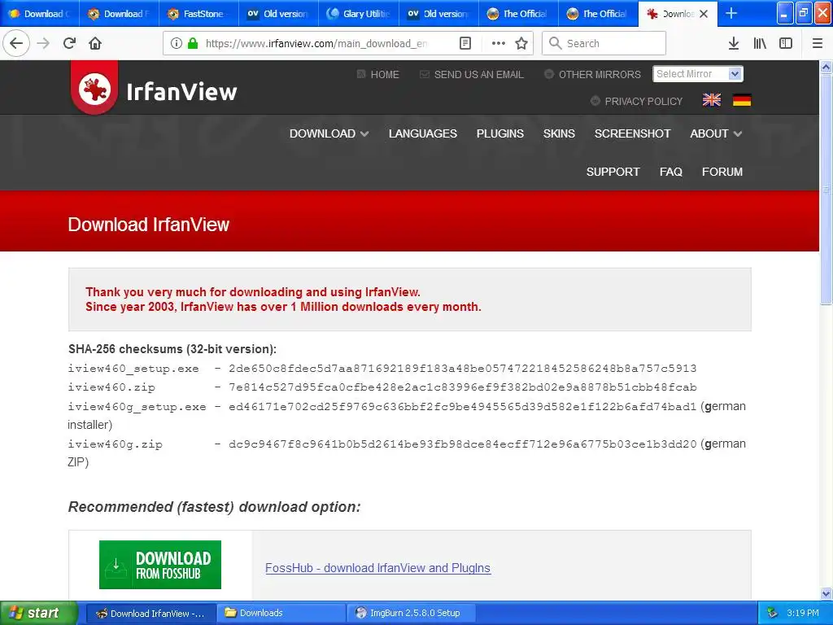This screenshot has height=625, width=833.
Task: Click the browser Search box
Action: [x=604, y=43]
